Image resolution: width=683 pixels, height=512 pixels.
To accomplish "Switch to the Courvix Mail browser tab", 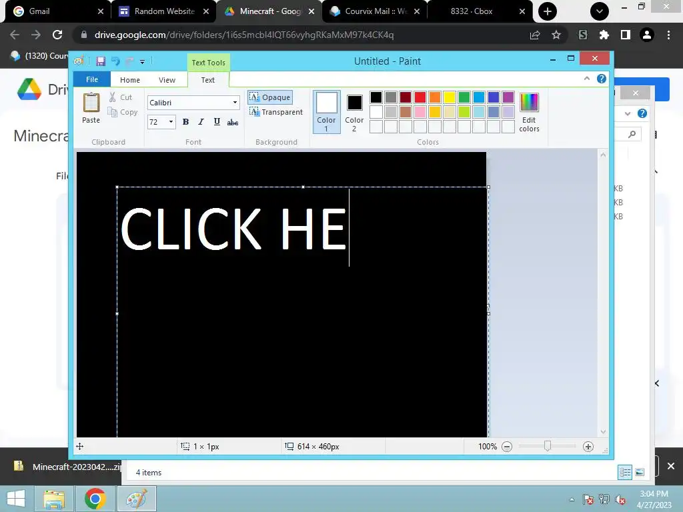I will (375, 11).
